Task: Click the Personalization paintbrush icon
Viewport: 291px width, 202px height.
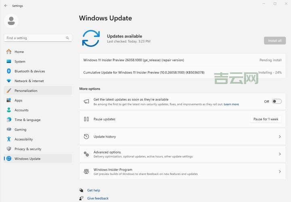Action: click(9, 90)
